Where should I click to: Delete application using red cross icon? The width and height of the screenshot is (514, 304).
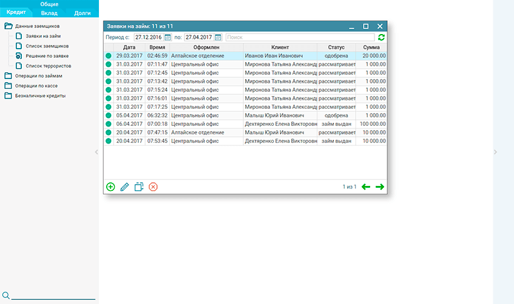click(x=153, y=187)
